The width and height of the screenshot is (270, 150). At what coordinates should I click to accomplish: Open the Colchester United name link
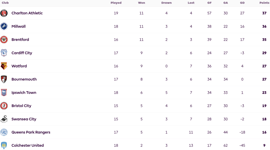click(27, 145)
